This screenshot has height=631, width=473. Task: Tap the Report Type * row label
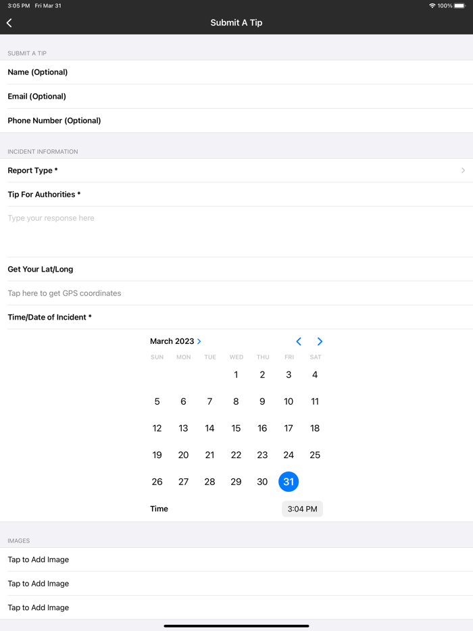(x=32, y=170)
